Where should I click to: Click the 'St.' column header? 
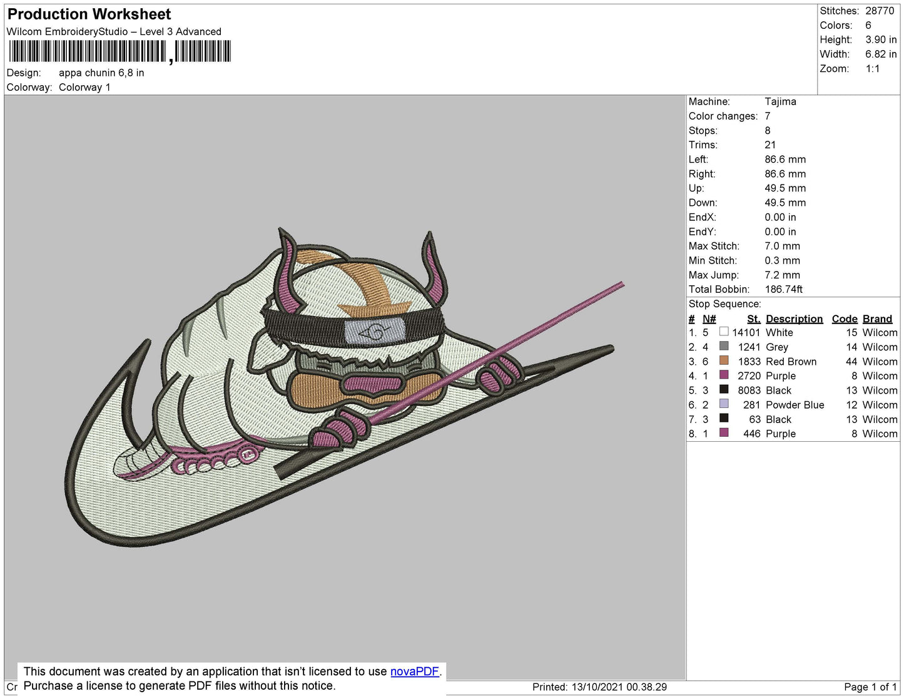coord(754,319)
